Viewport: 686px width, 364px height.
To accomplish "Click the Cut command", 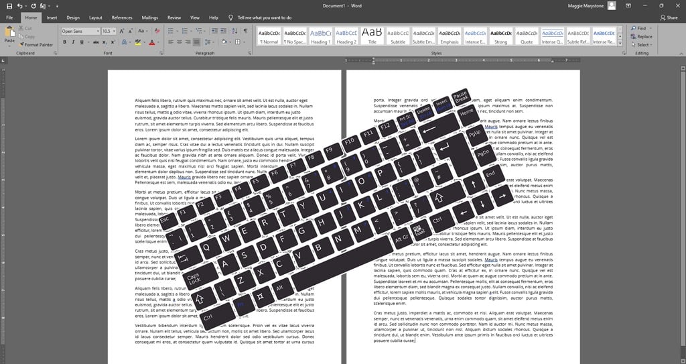I will tap(25, 28).
